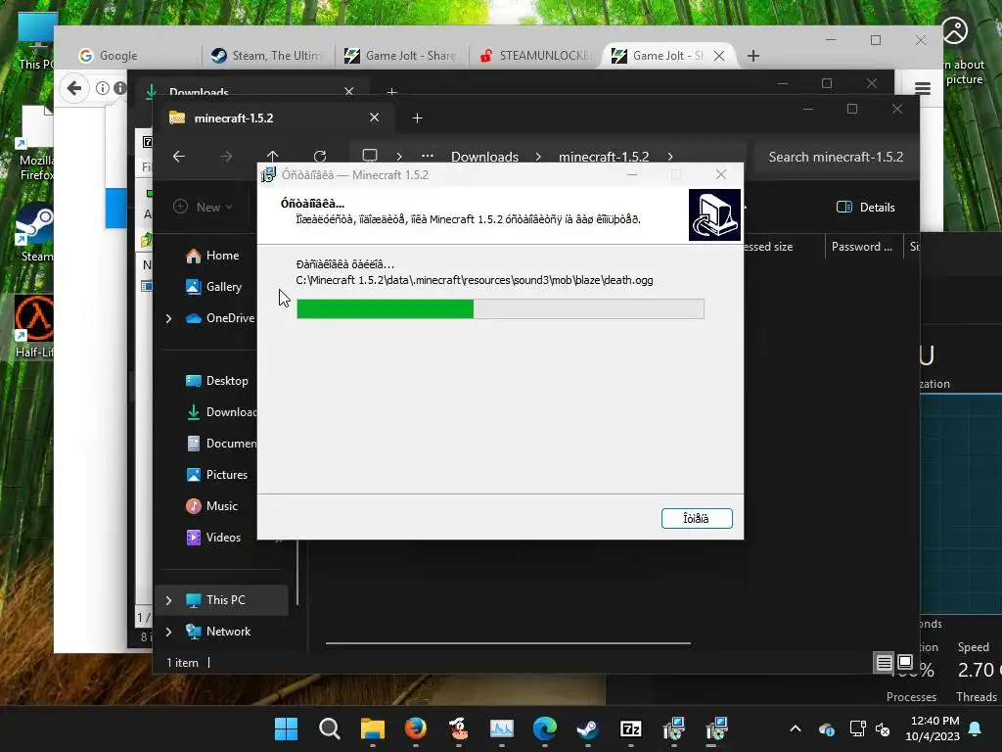This screenshot has height=752, width=1002.
Task: Open the New dropdown in File Explorer
Action: tap(203, 207)
